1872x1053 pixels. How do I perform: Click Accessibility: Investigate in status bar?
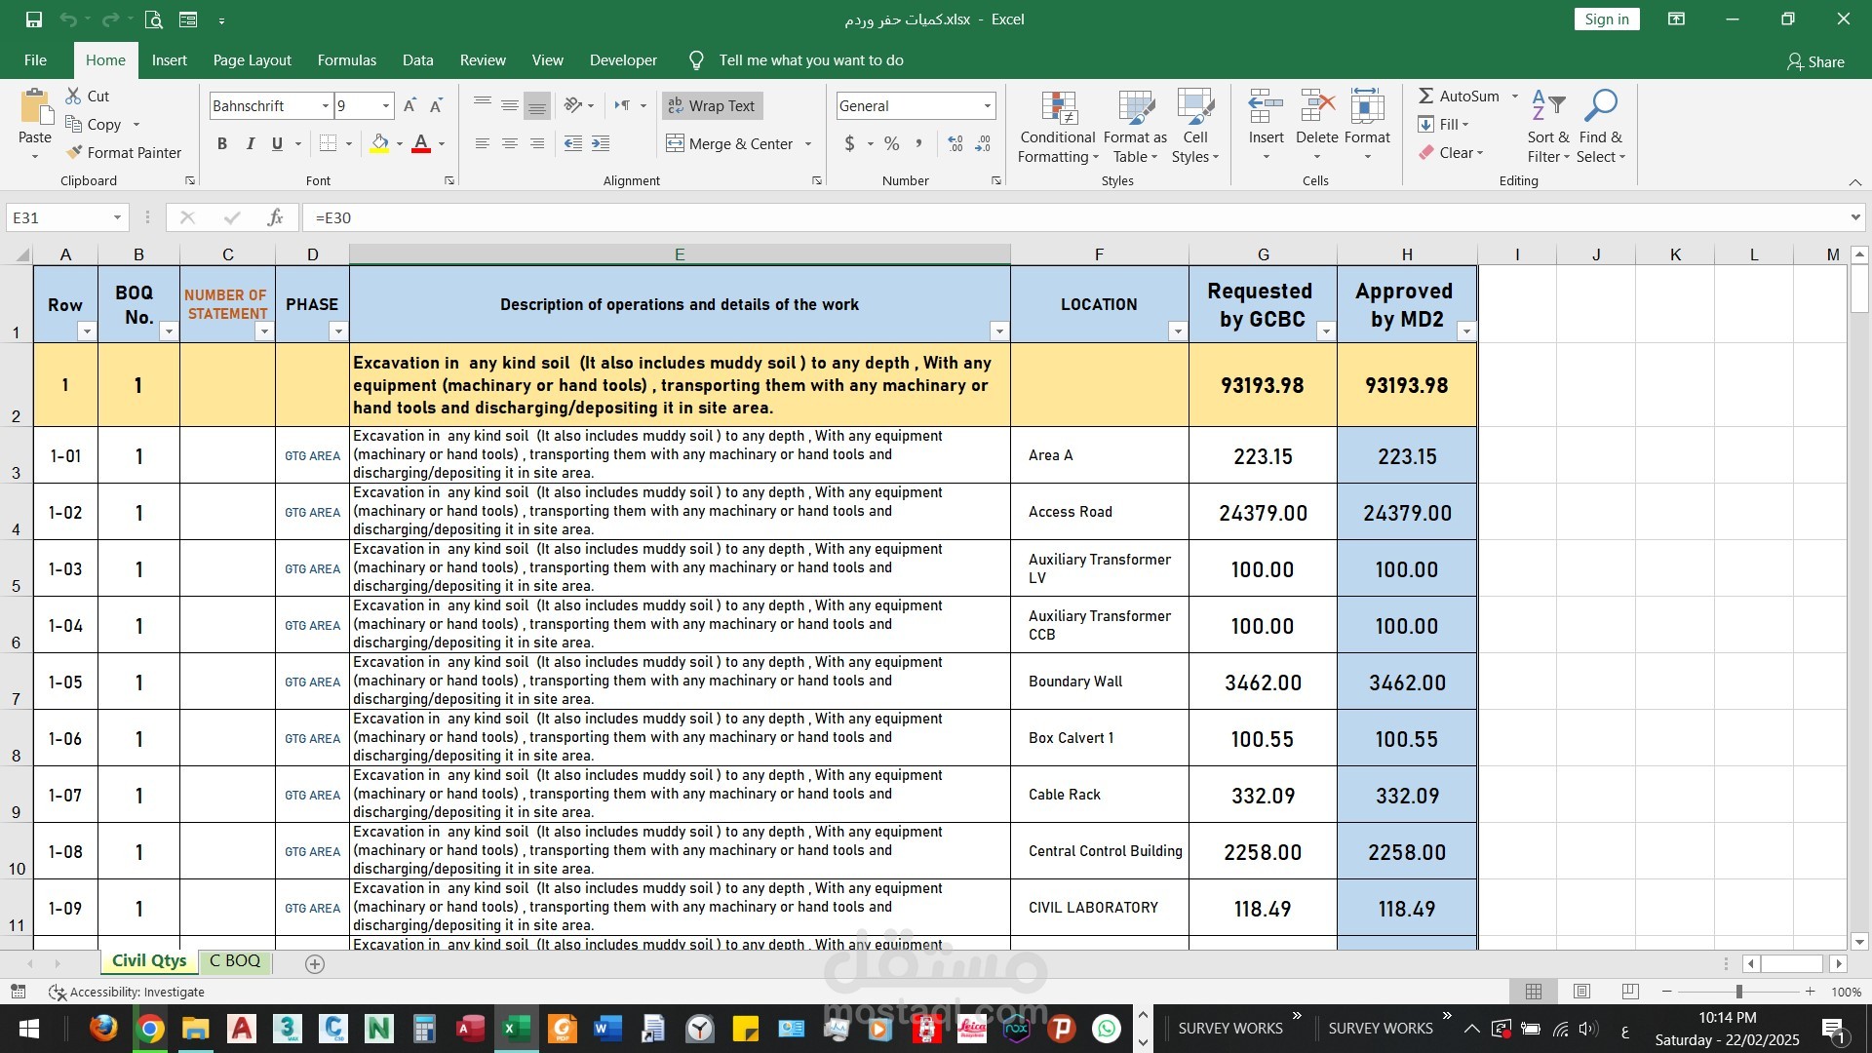tap(127, 992)
